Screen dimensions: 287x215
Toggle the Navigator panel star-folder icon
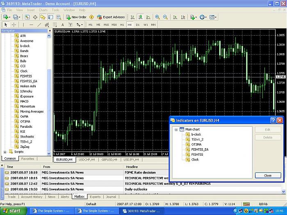[x=43, y=17]
